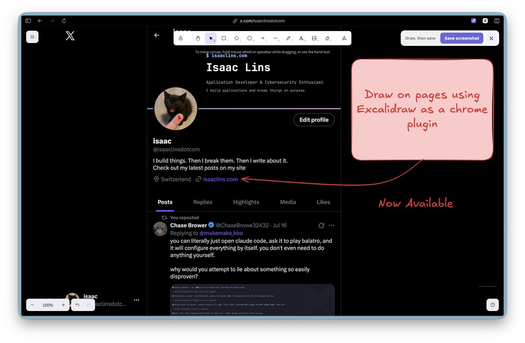Click the Jul 16 post date
Image resolution: width=525 pixels, height=343 pixels.
point(279,225)
